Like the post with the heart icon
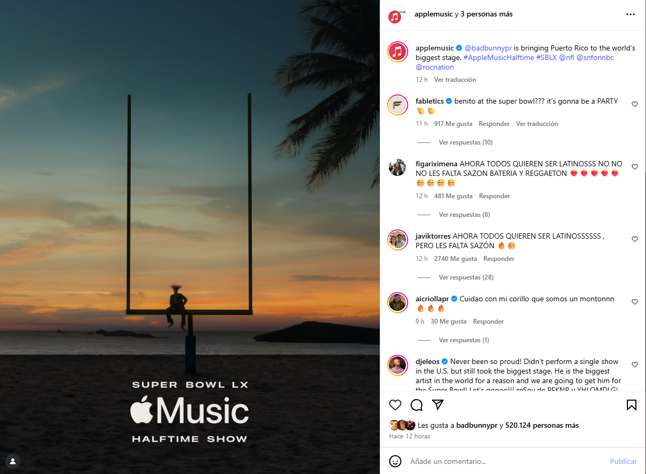The image size is (646, 474). [x=395, y=405]
